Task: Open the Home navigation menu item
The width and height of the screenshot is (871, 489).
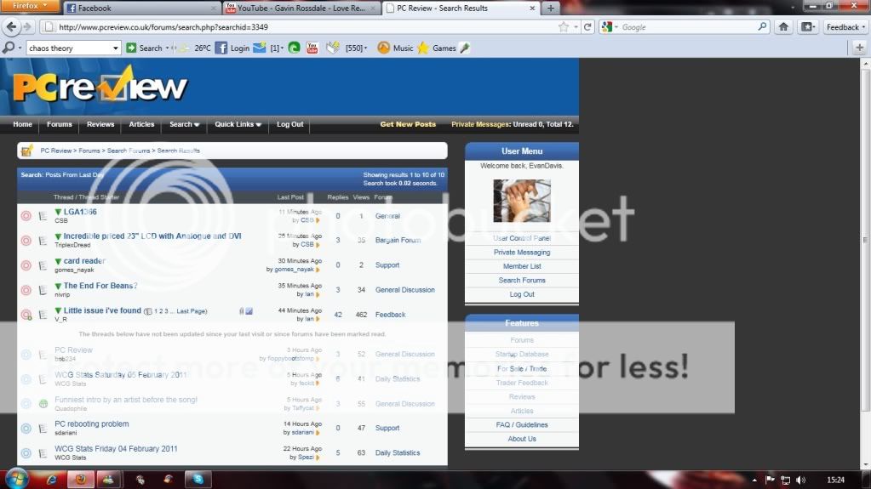Action: click(x=23, y=124)
